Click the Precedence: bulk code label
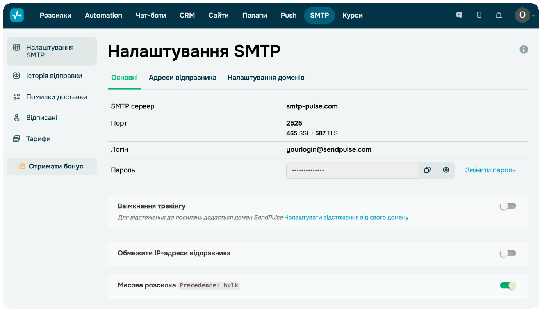542x312 pixels. click(209, 285)
